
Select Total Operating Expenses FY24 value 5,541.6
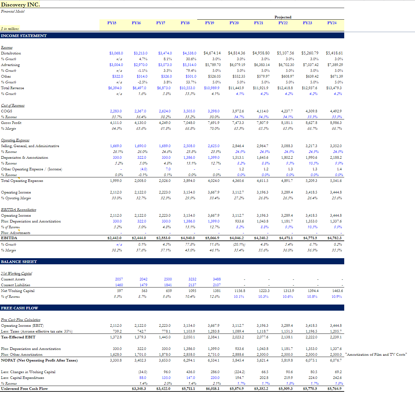coord(336,181)
